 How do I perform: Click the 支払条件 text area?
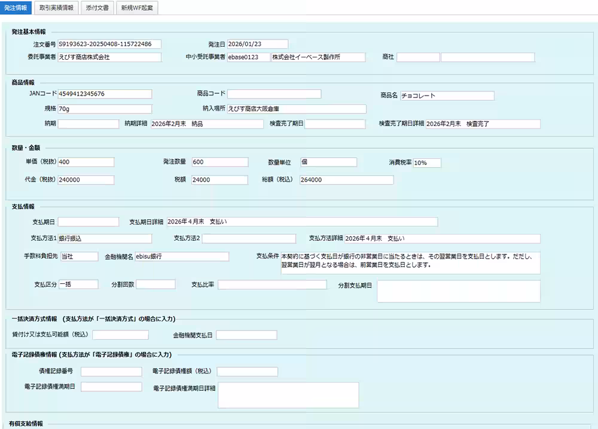(x=410, y=261)
